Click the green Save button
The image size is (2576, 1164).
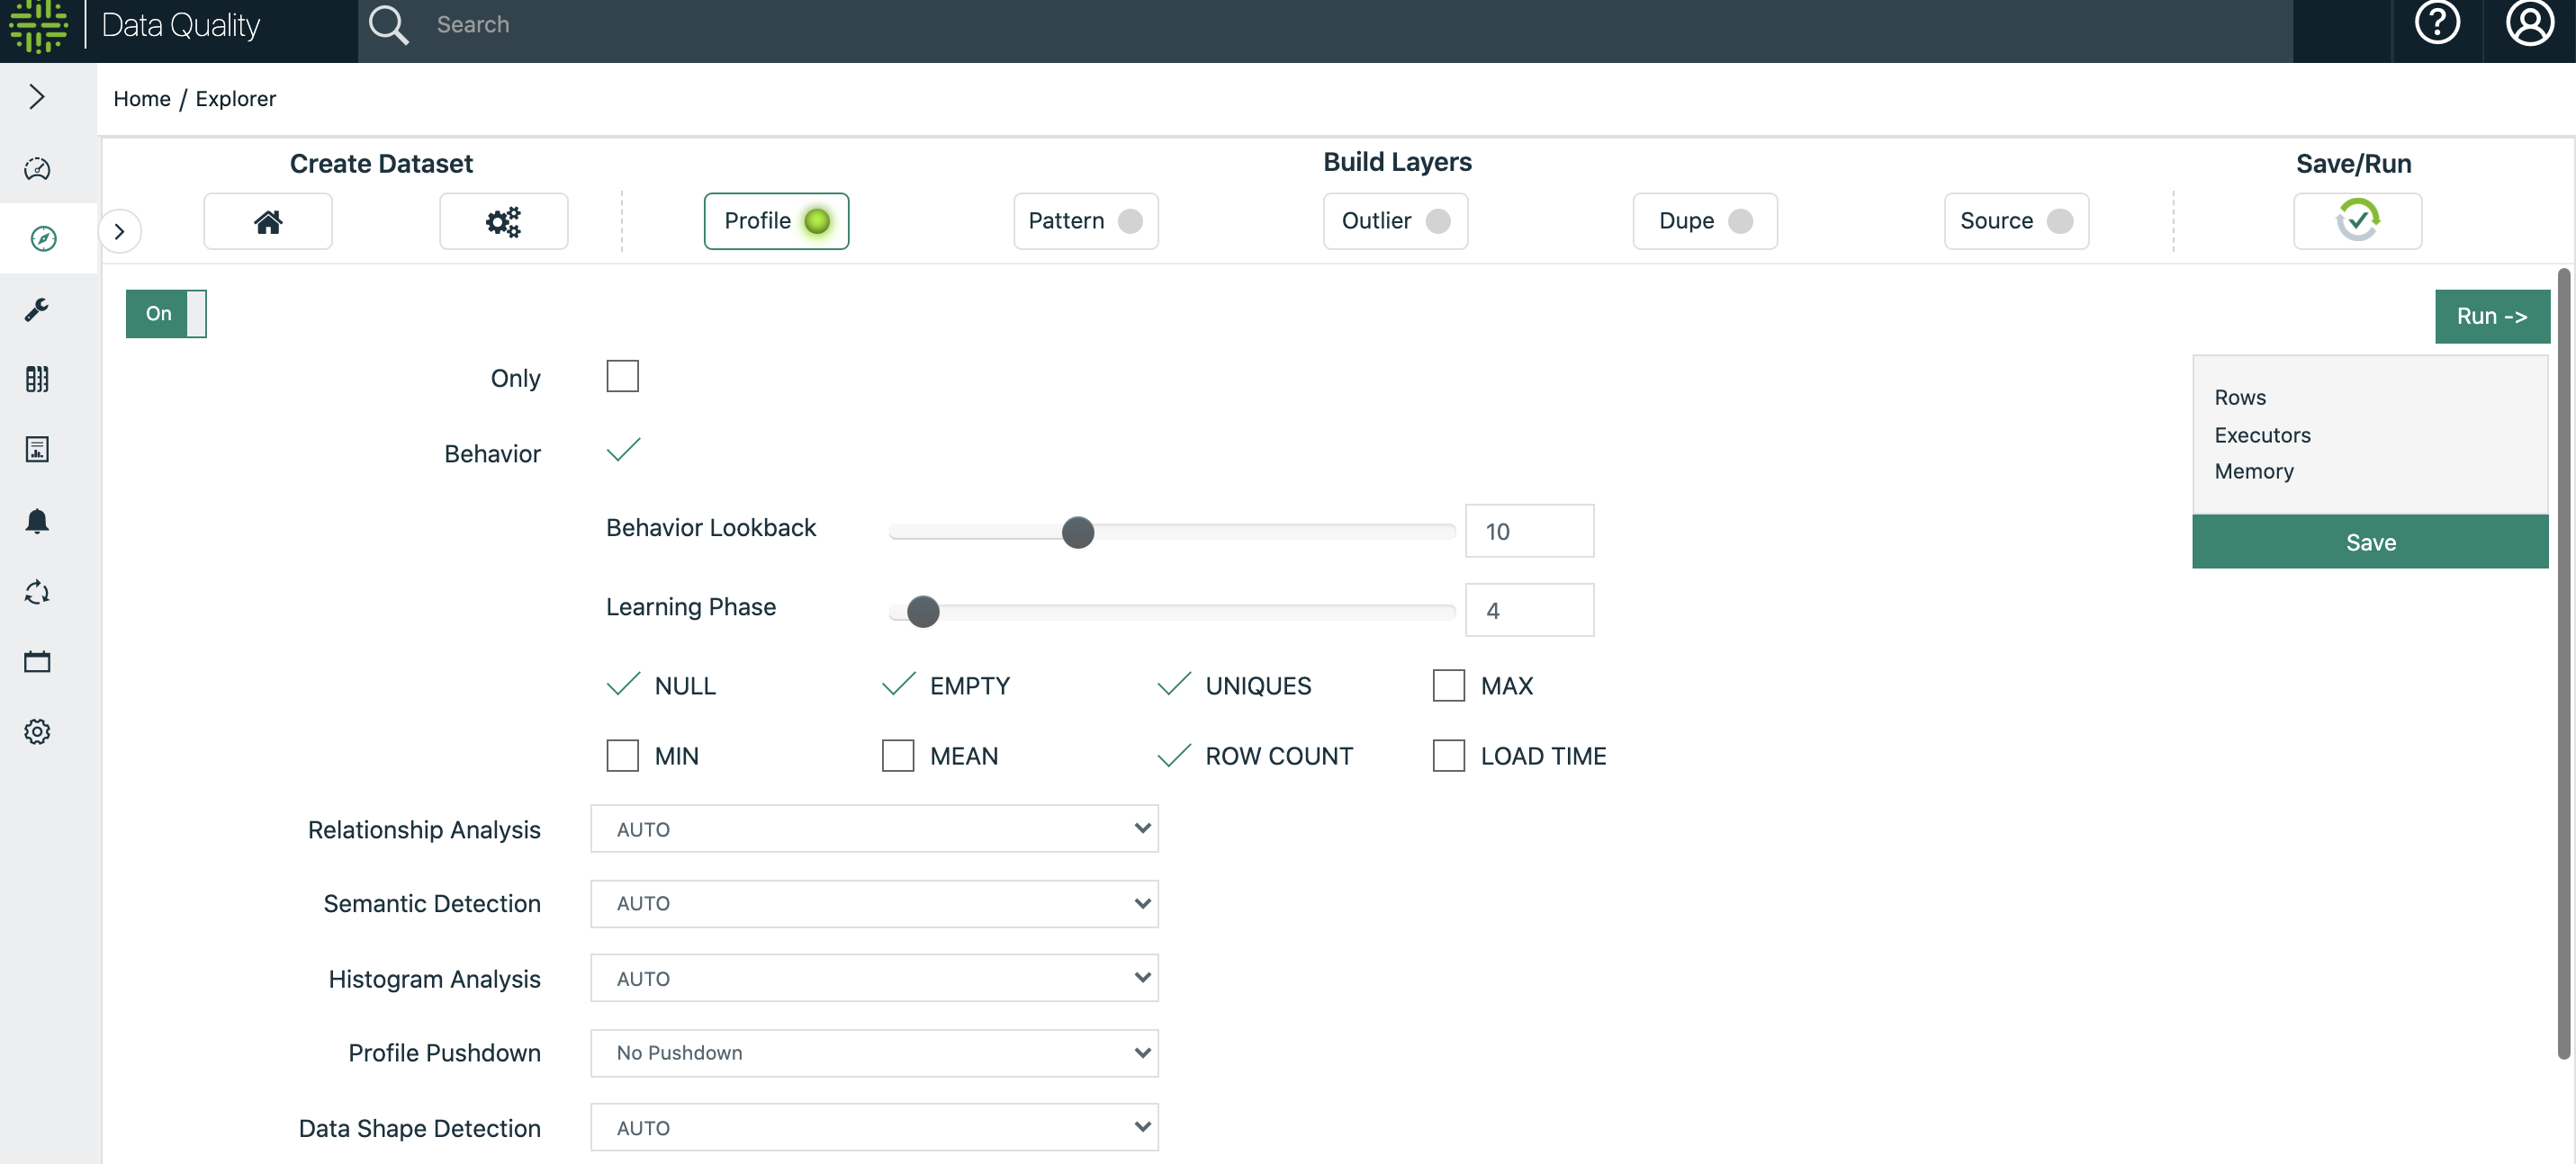tap(2369, 542)
